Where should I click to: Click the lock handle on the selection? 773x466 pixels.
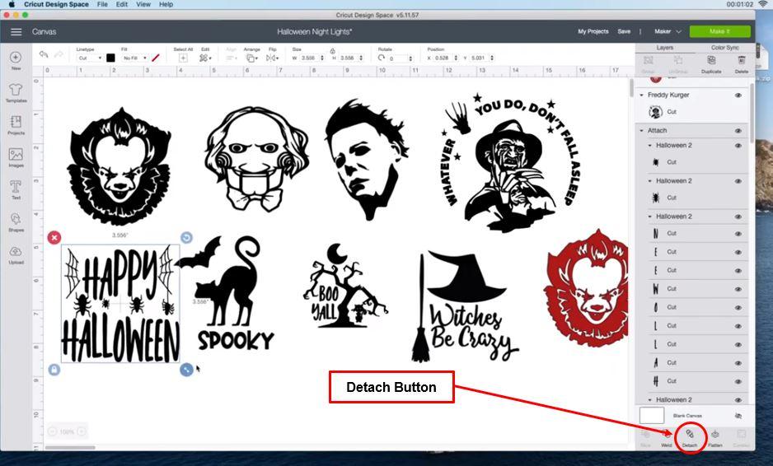click(x=54, y=370)
